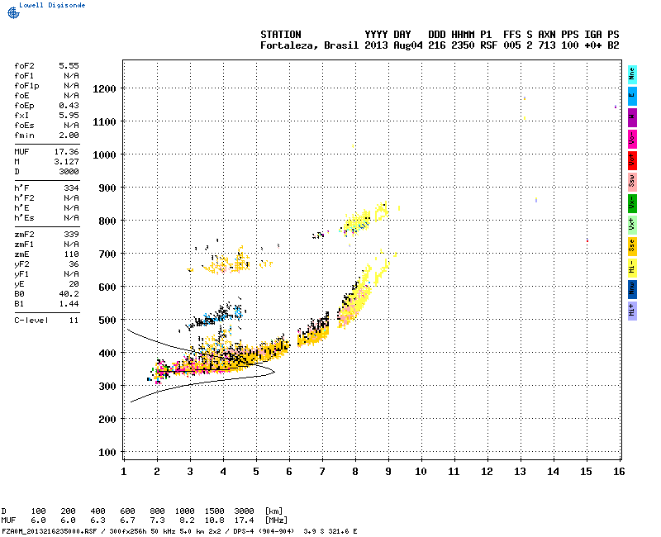
Task: Select the pink Ssw legend swatch
Action: point(632,182)
